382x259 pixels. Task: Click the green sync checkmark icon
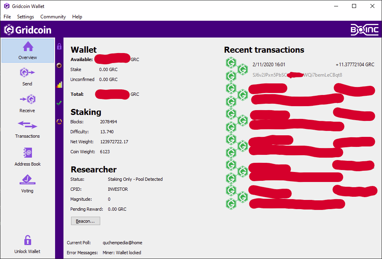tap(59, 103)
